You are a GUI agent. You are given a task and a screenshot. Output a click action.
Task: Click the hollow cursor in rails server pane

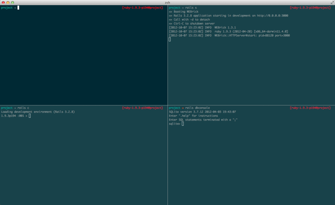169,39
